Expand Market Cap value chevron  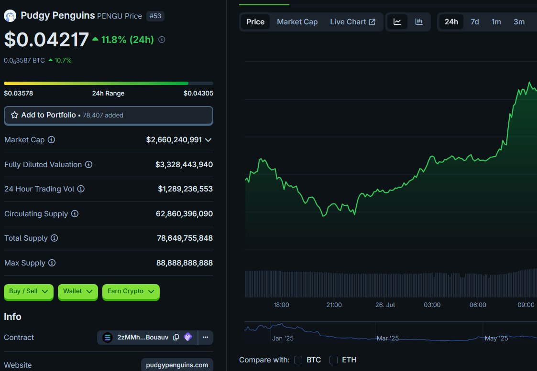click(x=208, y=140)
